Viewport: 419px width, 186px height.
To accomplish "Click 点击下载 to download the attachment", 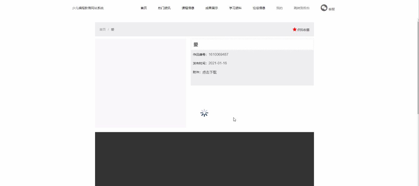I will (x=209, y=72).
